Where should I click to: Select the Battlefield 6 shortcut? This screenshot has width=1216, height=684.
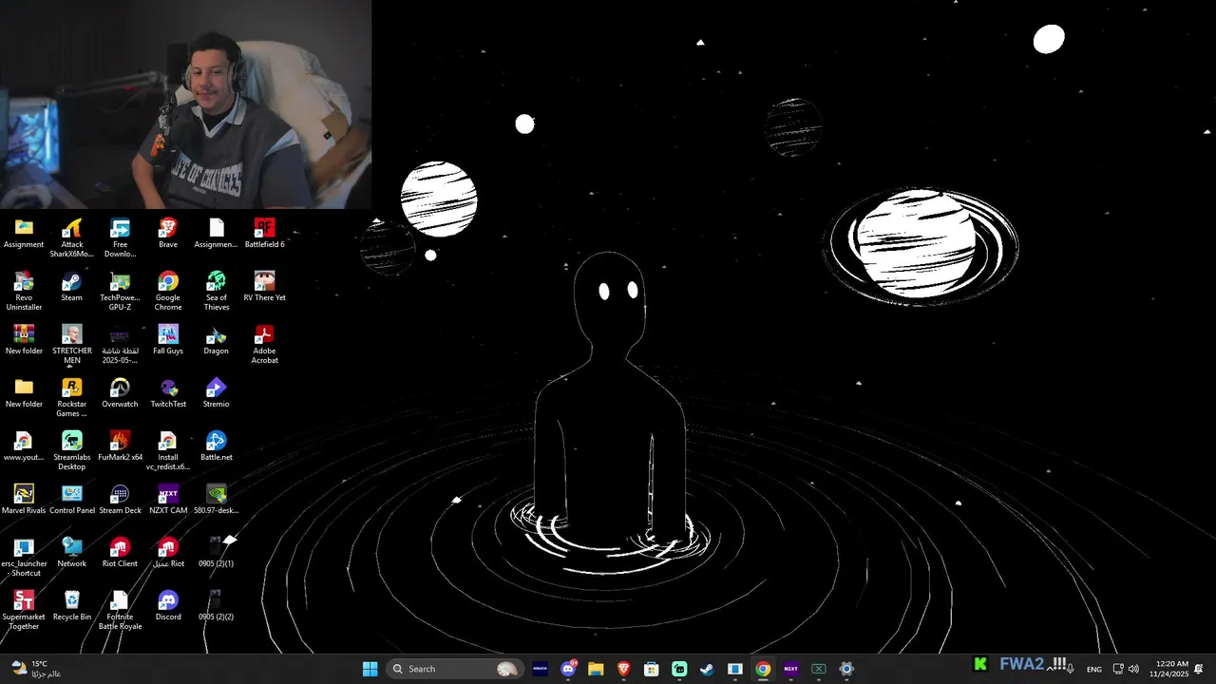[264, 234]
